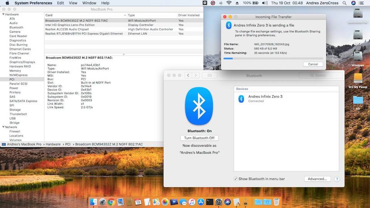Select Ethernet Cards in sidebar

tap(20, 49)
